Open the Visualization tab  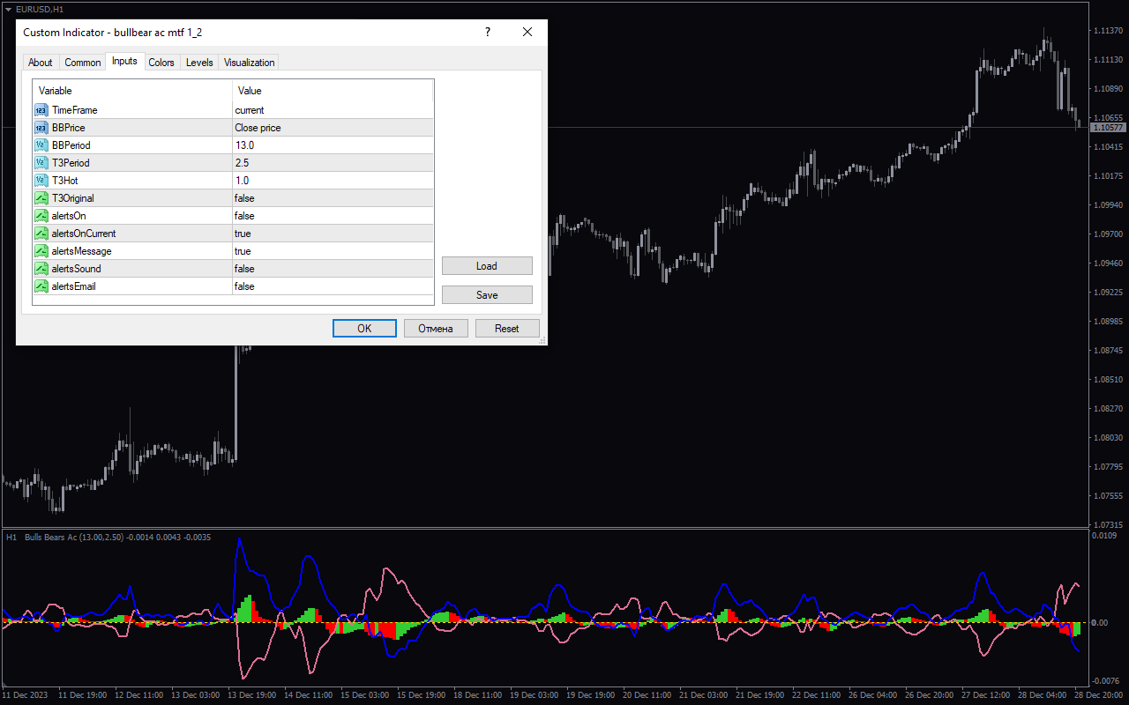click(250, 63)
